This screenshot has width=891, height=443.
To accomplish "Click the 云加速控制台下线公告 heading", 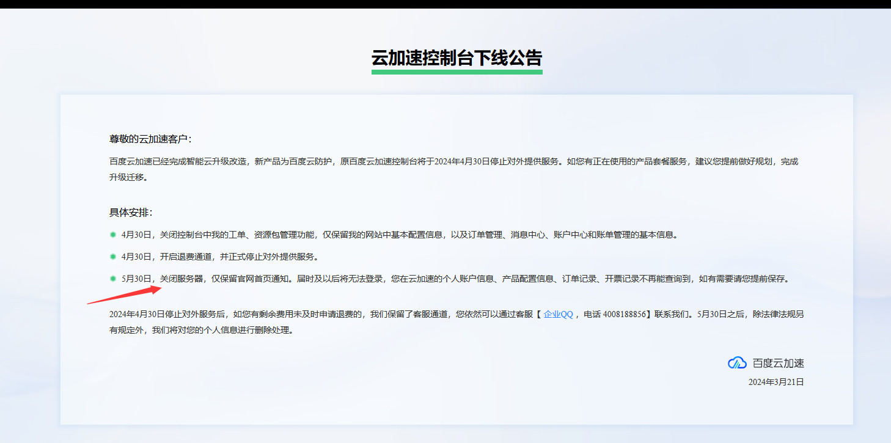I will click(457, 58).
